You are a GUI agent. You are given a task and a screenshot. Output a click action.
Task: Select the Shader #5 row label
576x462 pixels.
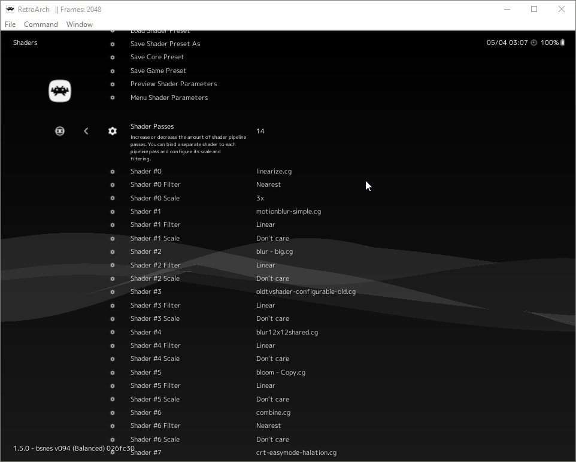pos(146,372)
